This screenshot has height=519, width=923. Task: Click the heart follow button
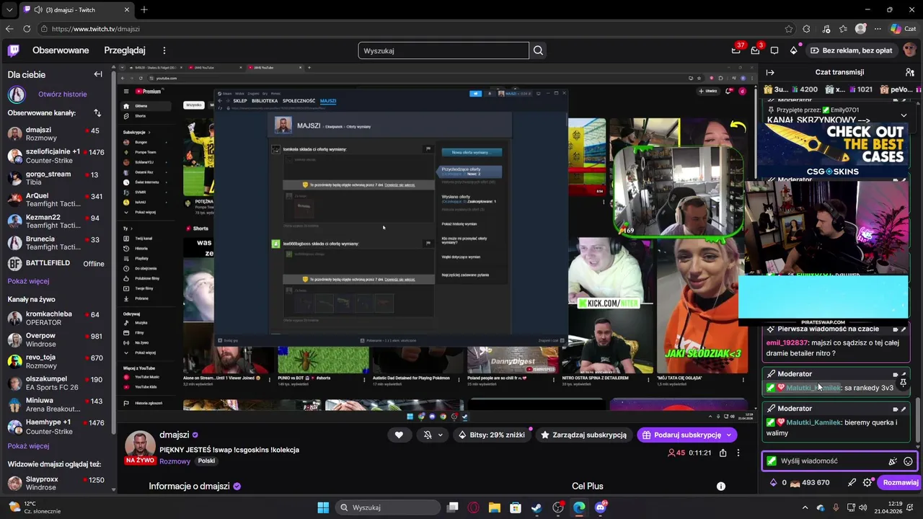point(399,435)
